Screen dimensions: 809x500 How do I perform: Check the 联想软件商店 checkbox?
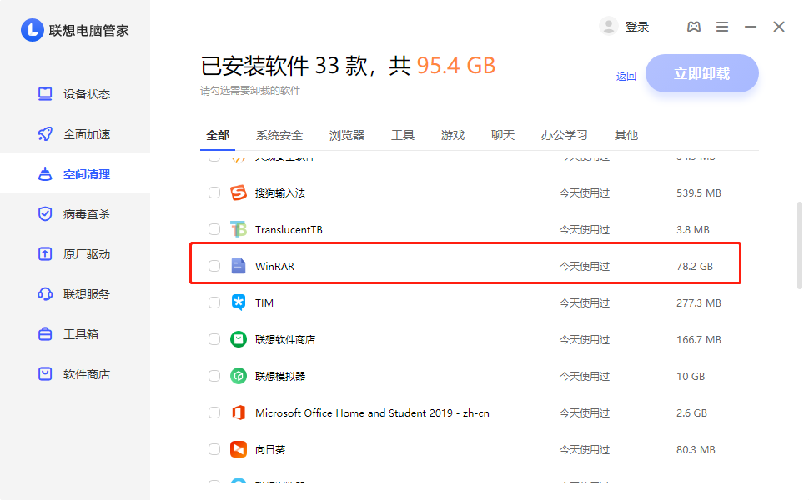(x=214, y=339)
